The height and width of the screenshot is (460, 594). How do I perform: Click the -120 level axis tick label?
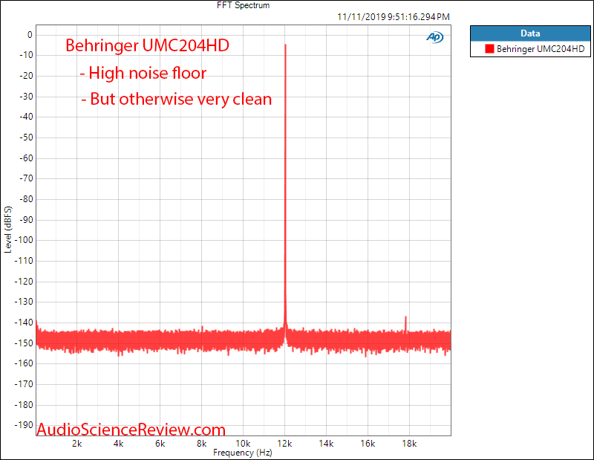point(24,282)
